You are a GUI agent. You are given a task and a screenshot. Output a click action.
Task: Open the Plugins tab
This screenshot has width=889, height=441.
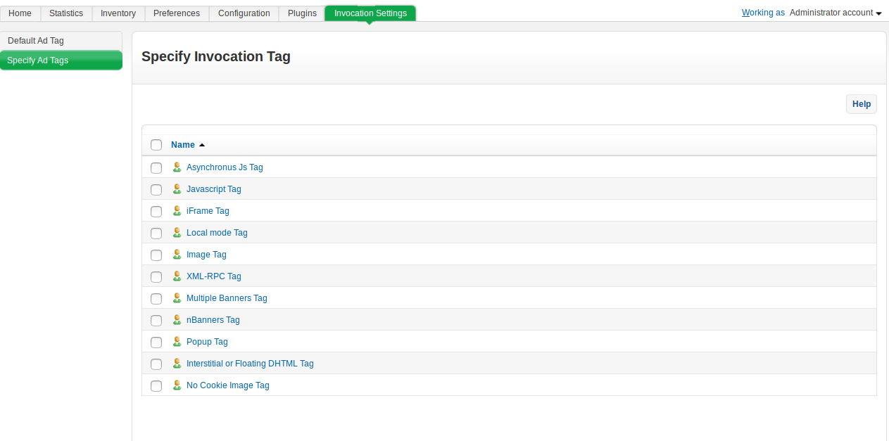(x=302, y=13)
